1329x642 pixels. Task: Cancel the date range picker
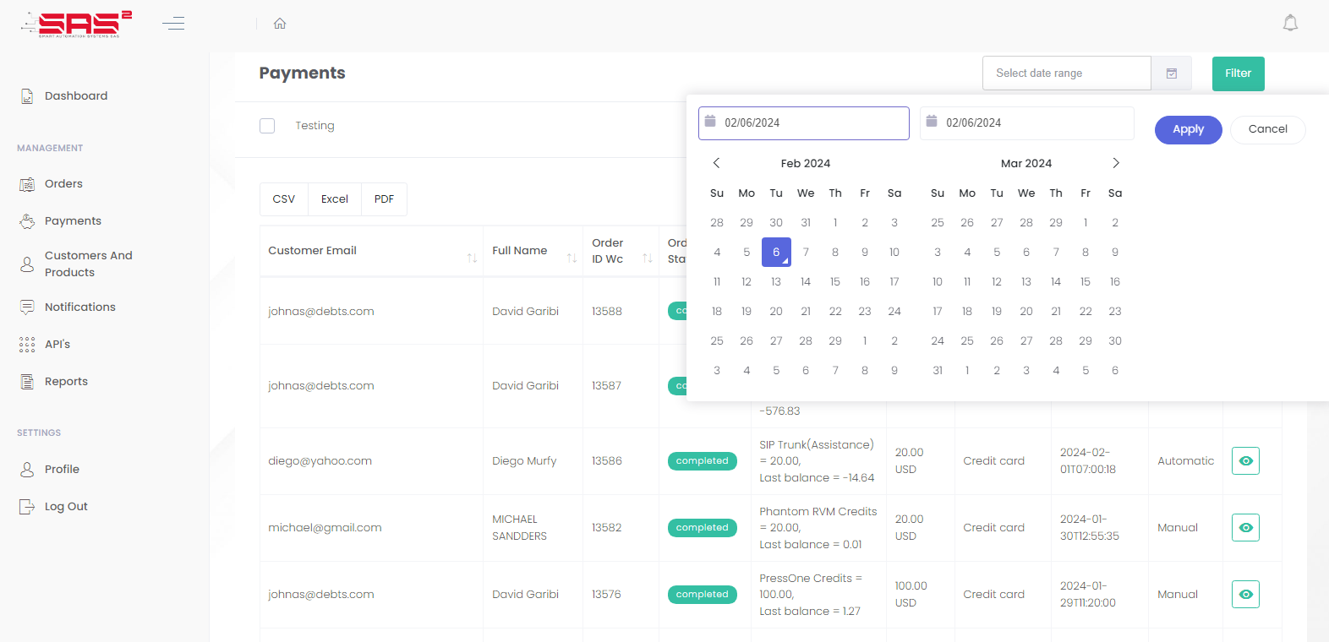coord(1267,129)
